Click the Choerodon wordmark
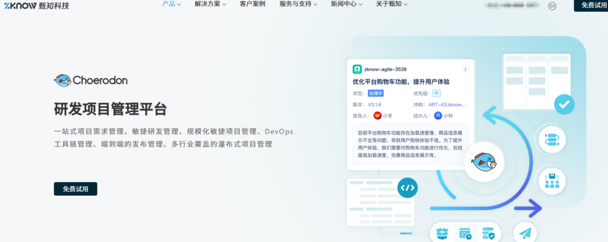The width and height of the screenshot is (608, 242). pos(100,81)
